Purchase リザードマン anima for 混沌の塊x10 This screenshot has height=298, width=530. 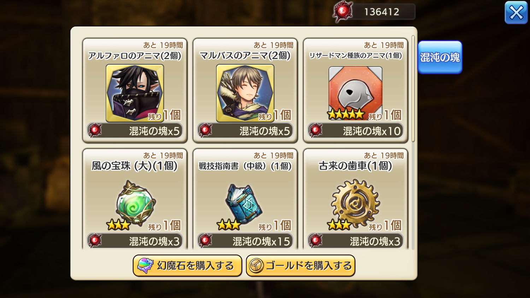pyautogui.click(x=355, y=131)
